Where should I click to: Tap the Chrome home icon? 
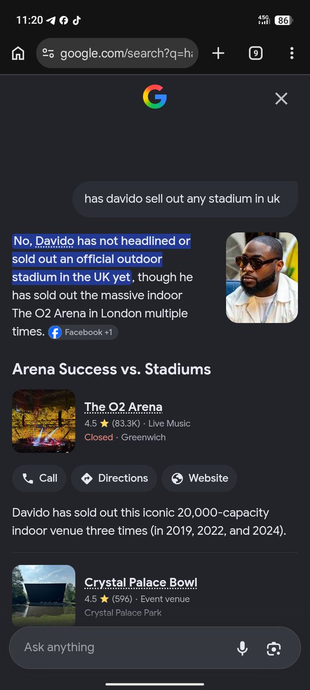point(18,53)
